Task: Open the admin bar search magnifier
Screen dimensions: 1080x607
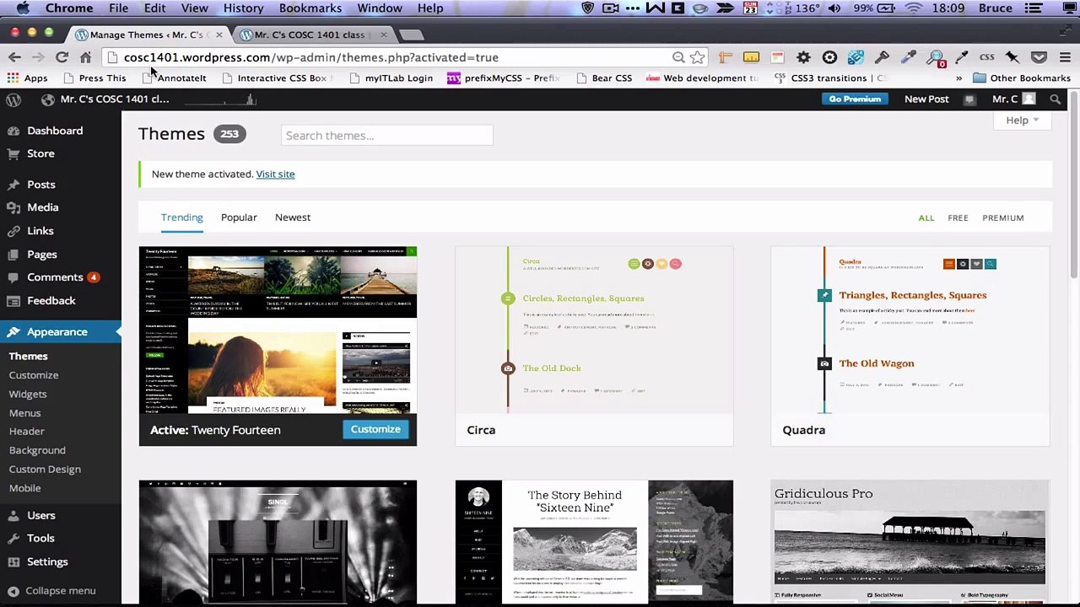Action: click(1055, 99)
